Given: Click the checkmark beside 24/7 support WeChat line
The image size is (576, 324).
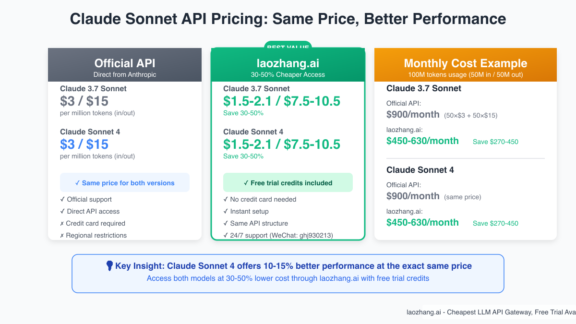Looking at the screenshot, I should [226, 235].
